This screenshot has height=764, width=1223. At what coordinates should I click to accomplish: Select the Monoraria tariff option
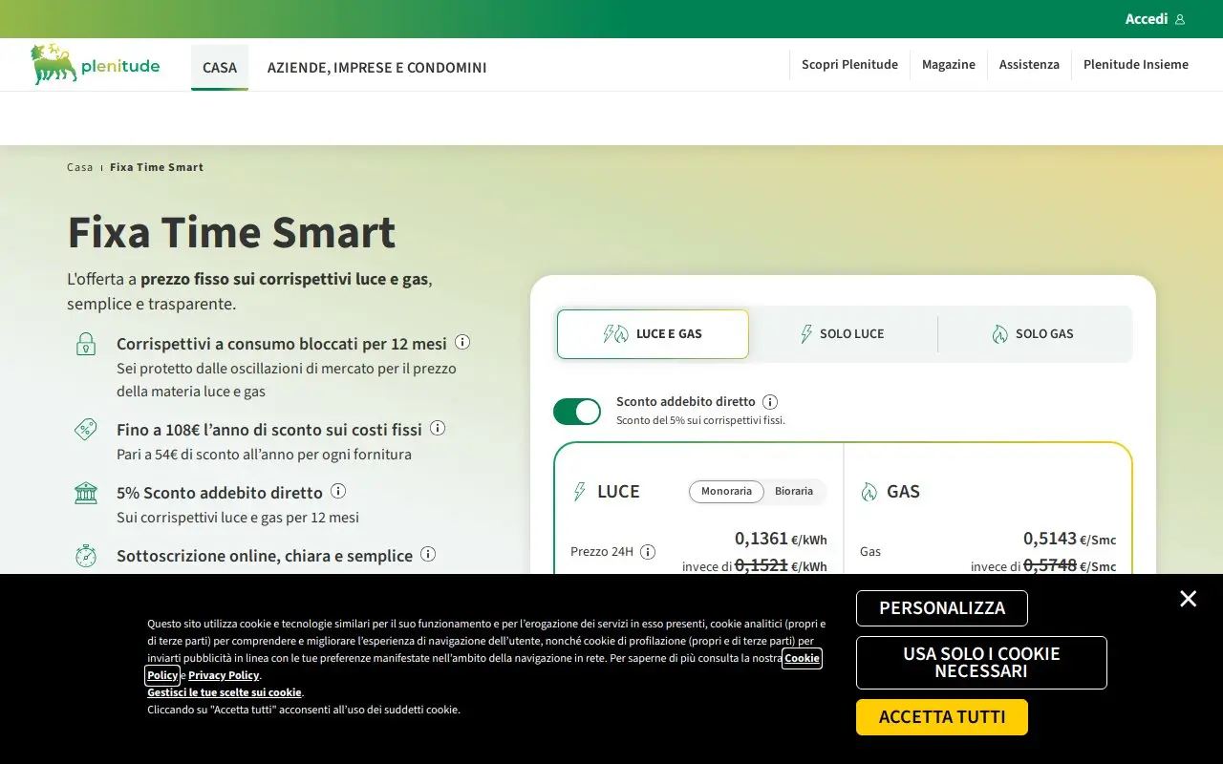click(727, 491)
